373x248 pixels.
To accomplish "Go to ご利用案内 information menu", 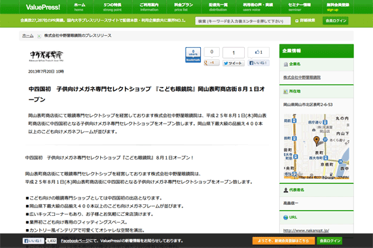I will [x=149, y=7].
